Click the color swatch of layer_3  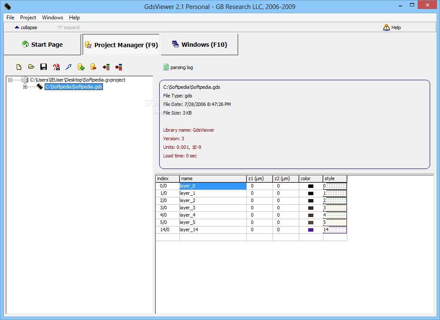coord(311,208)
